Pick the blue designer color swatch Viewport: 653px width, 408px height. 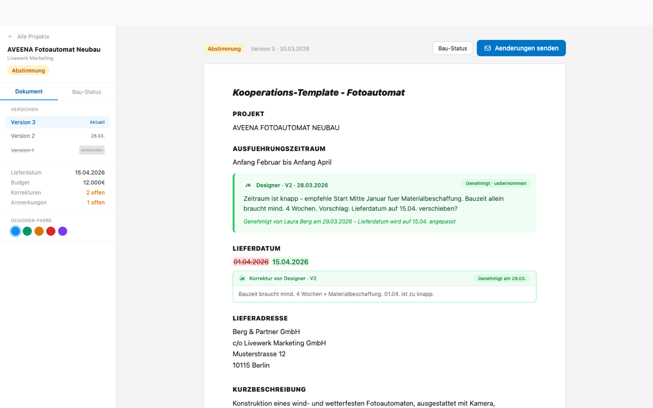coord(15,231)
